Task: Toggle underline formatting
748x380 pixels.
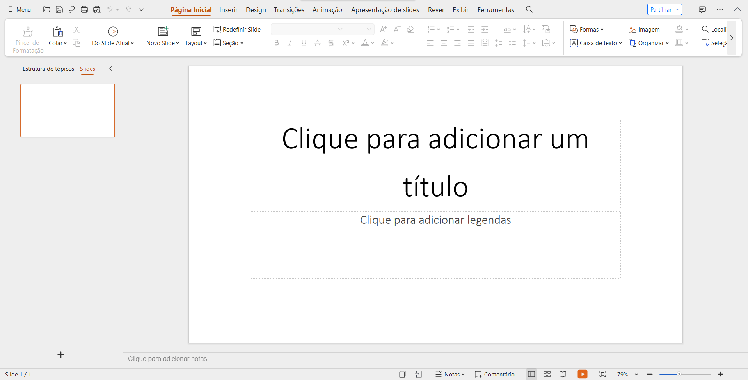Action: click(x=304, y=43)
